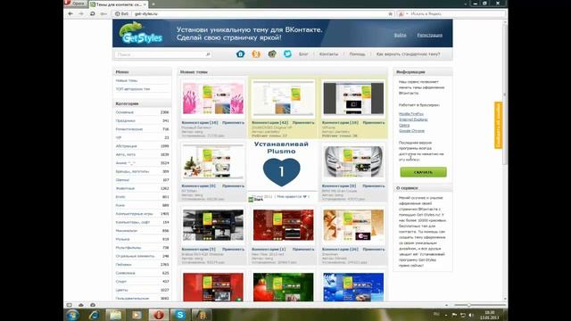Screen dimensions: 571x321
Task: Open the Internet Explorer link in the info panel
Action: [413, 119]
